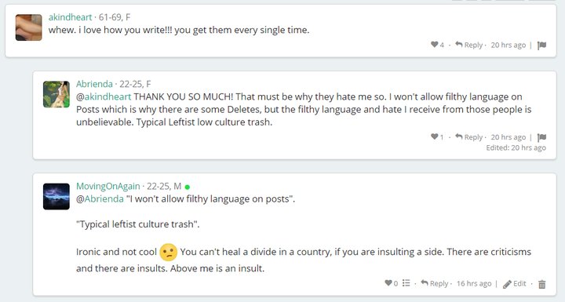Open MovingOnAgain's profile via the username
Viewport: 565px width, 302px height.
pyautogui.click(x=108, y=186)
